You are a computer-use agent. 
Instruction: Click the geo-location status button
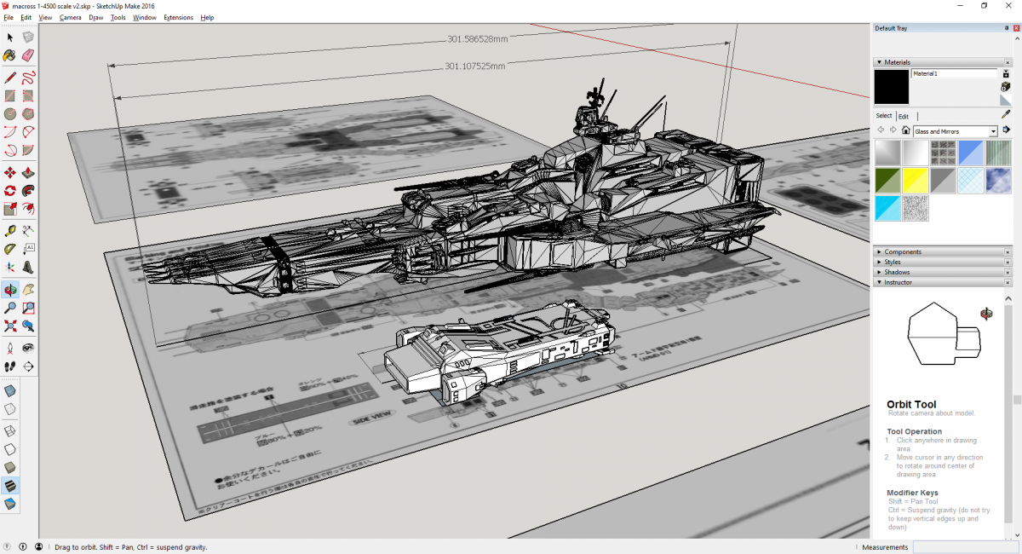click(8, 546)
